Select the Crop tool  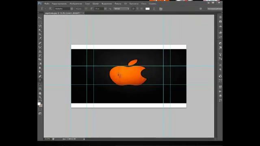(40, 34)
